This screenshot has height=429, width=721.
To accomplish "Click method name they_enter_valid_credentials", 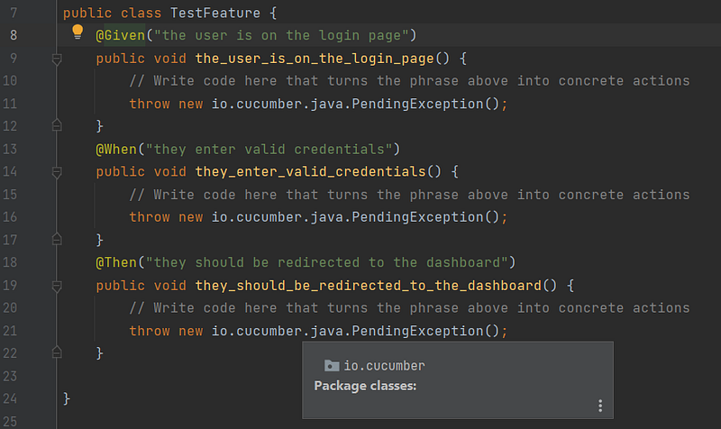I will coord(310,172).
